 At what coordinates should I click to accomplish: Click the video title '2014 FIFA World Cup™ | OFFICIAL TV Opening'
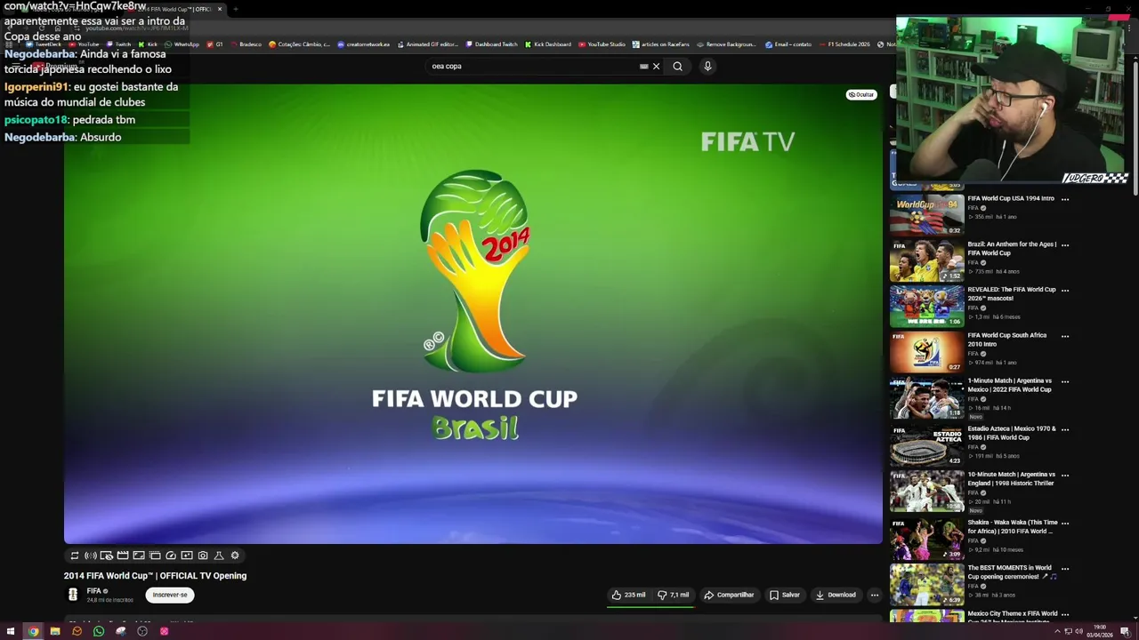point(155,576)
